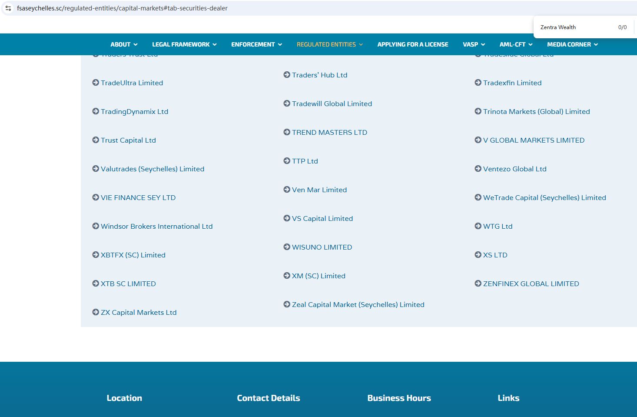Click arrow icon next to WTG Ltd
Image resolution: width=637 pixels, height=417 pixels.
point(478,226)
